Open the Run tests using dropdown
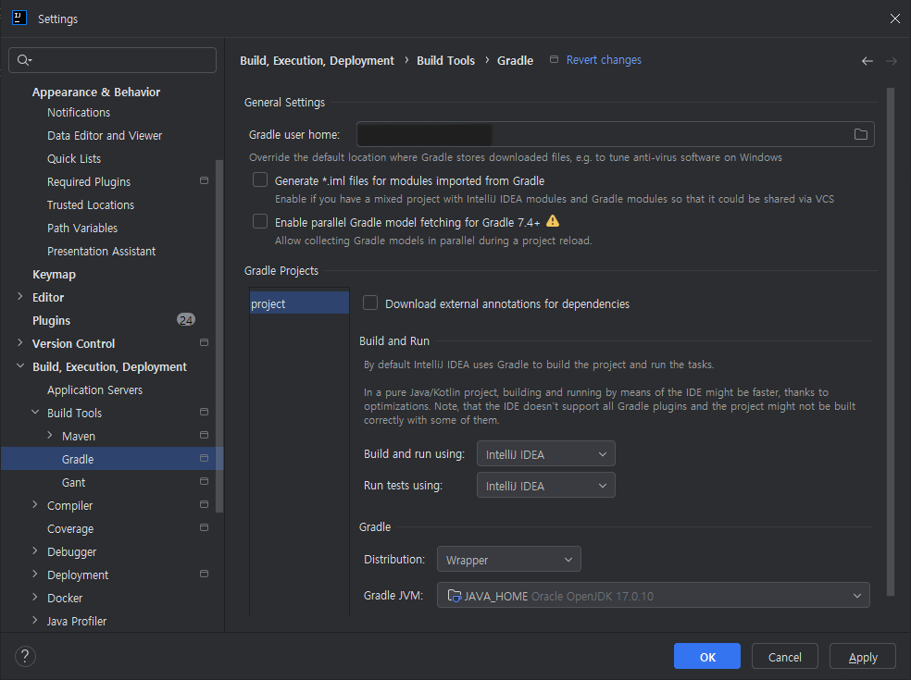 pyautogui.click(x=545, y=486)
